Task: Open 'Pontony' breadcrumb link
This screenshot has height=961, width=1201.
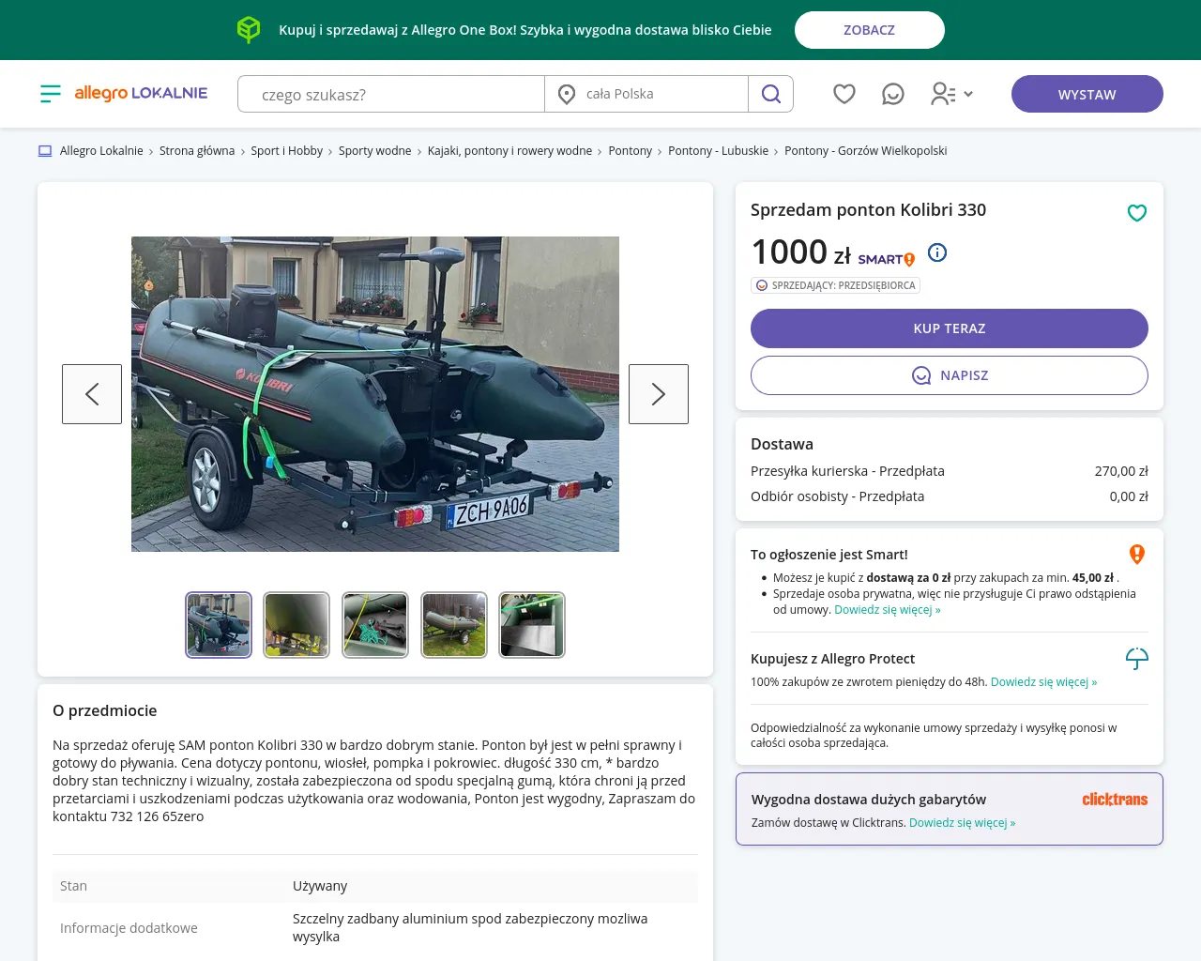Action: click(x=630, y=151)
